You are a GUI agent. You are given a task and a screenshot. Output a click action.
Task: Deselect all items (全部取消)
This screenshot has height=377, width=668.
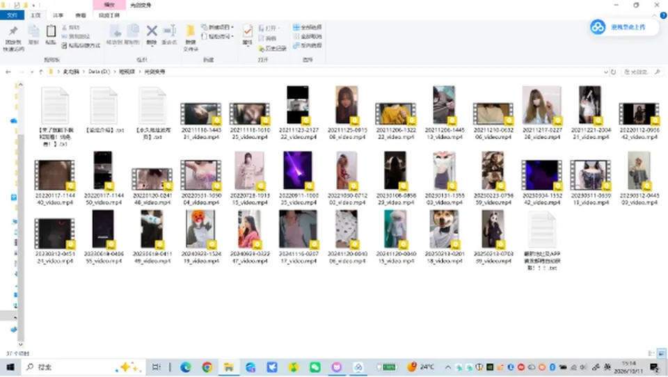point(307,36)
